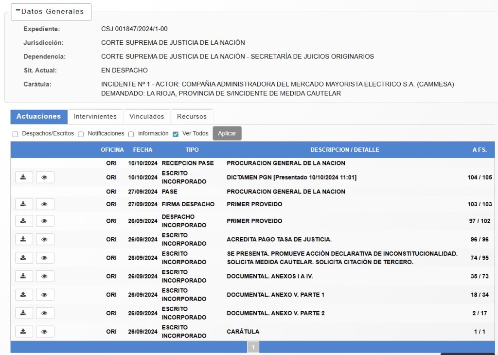This screenshot has width=498, height=355.
Task: Click fojas value 18 / 34
Action: click(480, 295)
